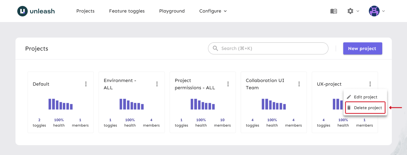The width and height of the screenshot is (407, 155).
Task: Click the user avatar icon
Action: [374, 11]
